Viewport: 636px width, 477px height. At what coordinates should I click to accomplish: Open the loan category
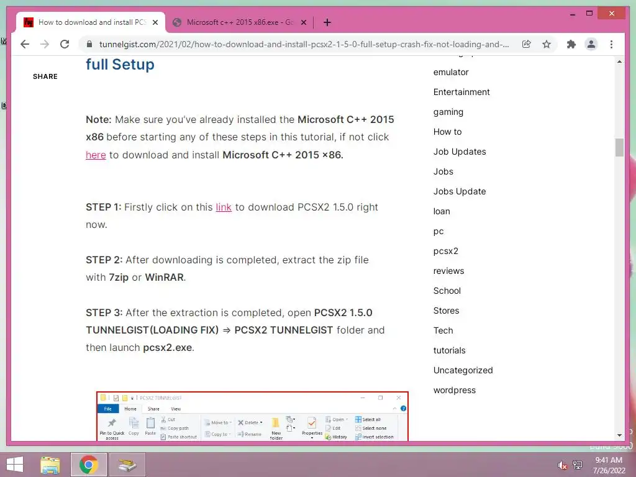(x=442, y=211)
